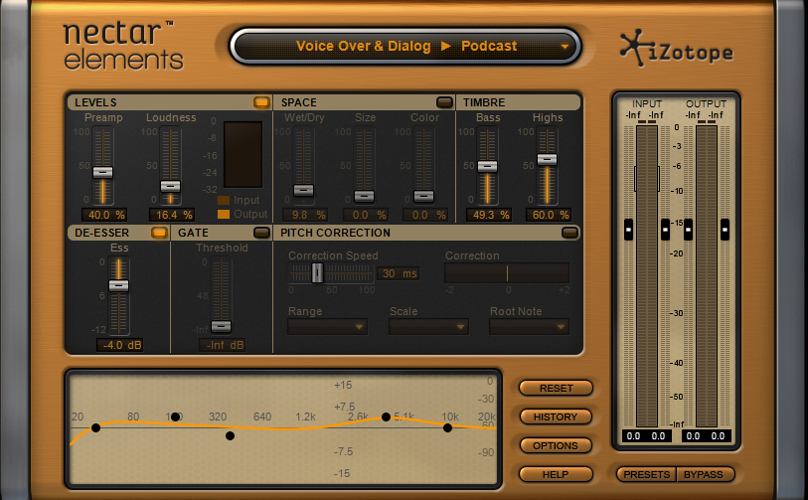Click the Preamp value field 40.0 %
This screenshot has height=500, width=808.
(104, 215)
